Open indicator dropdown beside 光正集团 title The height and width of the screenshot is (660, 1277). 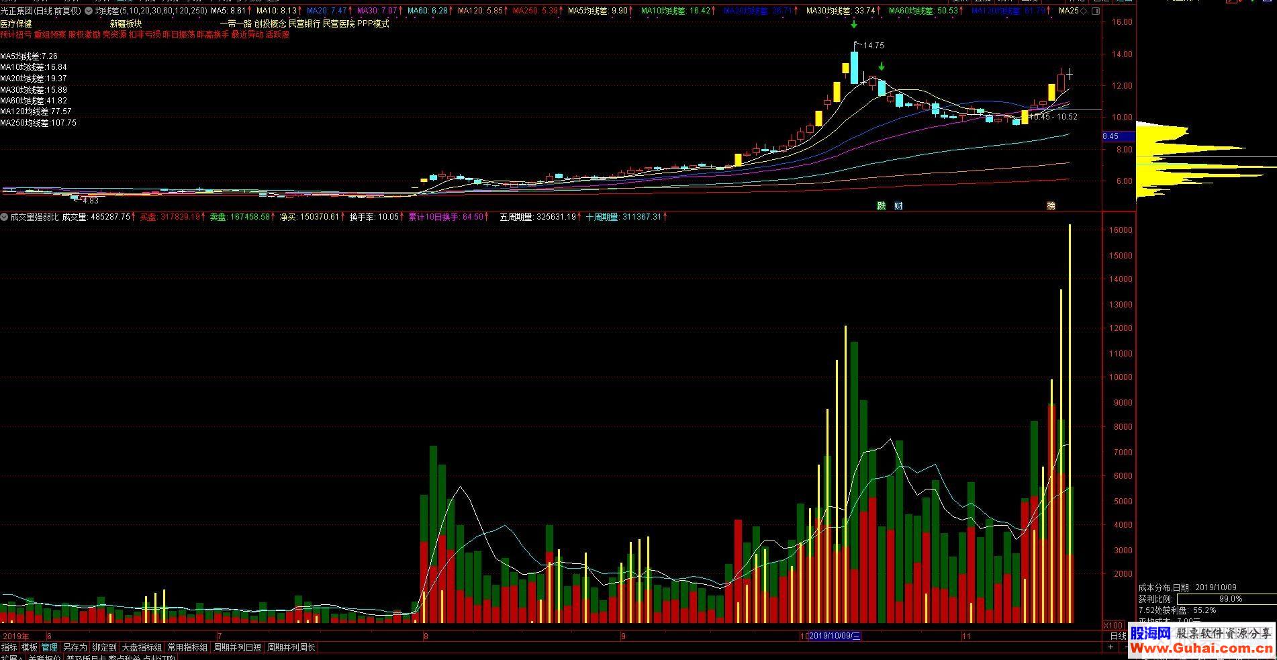tap(89, 11)
